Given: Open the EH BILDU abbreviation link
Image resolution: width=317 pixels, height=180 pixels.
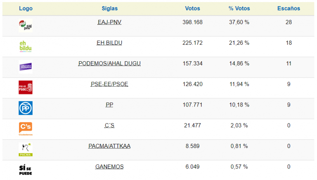Looking at the screenshot, I should pos(109,43).
